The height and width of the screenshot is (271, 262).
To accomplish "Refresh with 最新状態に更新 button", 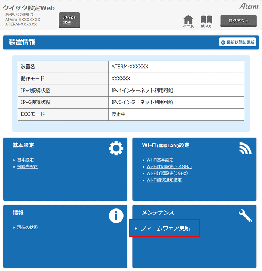I will coord(238,42).
